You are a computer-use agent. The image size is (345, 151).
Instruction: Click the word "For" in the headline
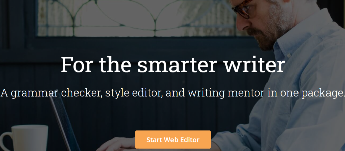pyautogui.click(x=76, y=65)
